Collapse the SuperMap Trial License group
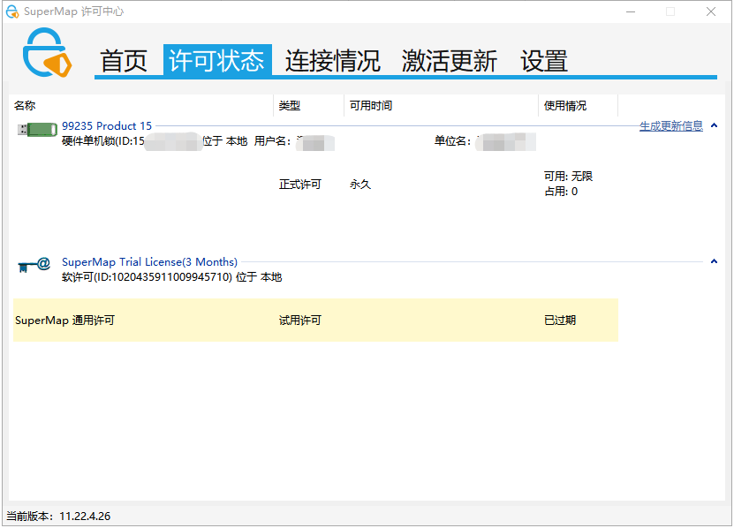 tap(714, 261)
